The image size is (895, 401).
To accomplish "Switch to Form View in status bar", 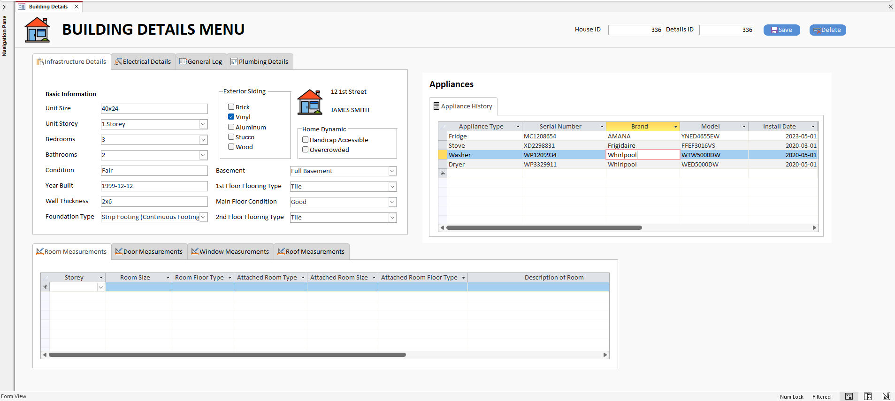I will [849, 396].
